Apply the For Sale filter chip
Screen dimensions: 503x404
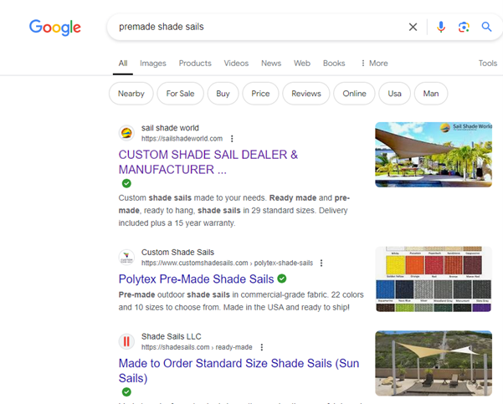click(x=180, y=94)
